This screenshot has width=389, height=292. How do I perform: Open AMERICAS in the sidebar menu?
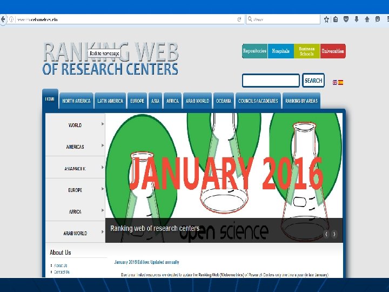coord(75,147)
